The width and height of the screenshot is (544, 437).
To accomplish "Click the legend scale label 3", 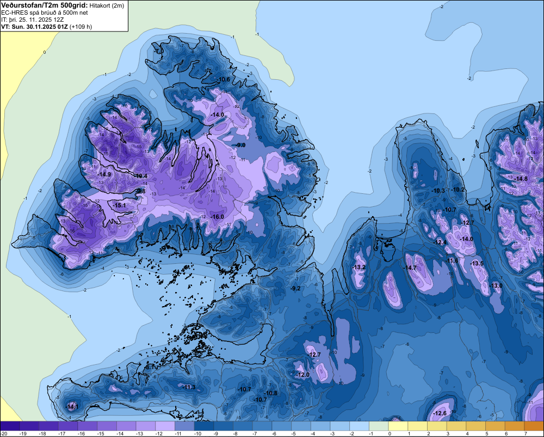I will coord(448,434).
